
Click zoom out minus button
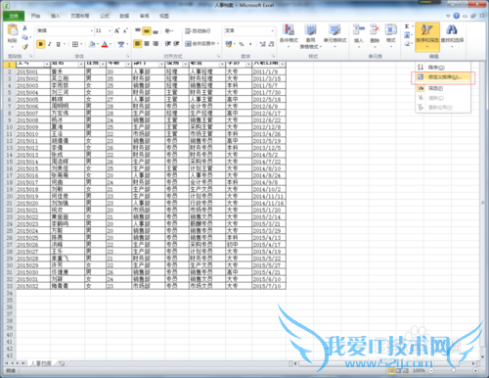[431, 370]
